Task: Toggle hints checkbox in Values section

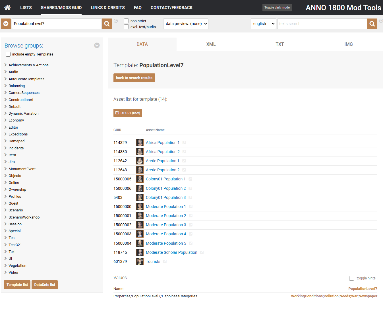Action: pos(352,278)
